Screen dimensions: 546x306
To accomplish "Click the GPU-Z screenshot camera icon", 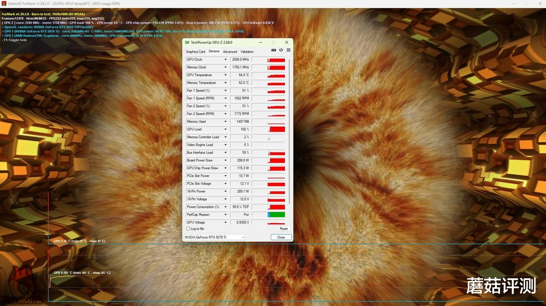I will point(273,50).
